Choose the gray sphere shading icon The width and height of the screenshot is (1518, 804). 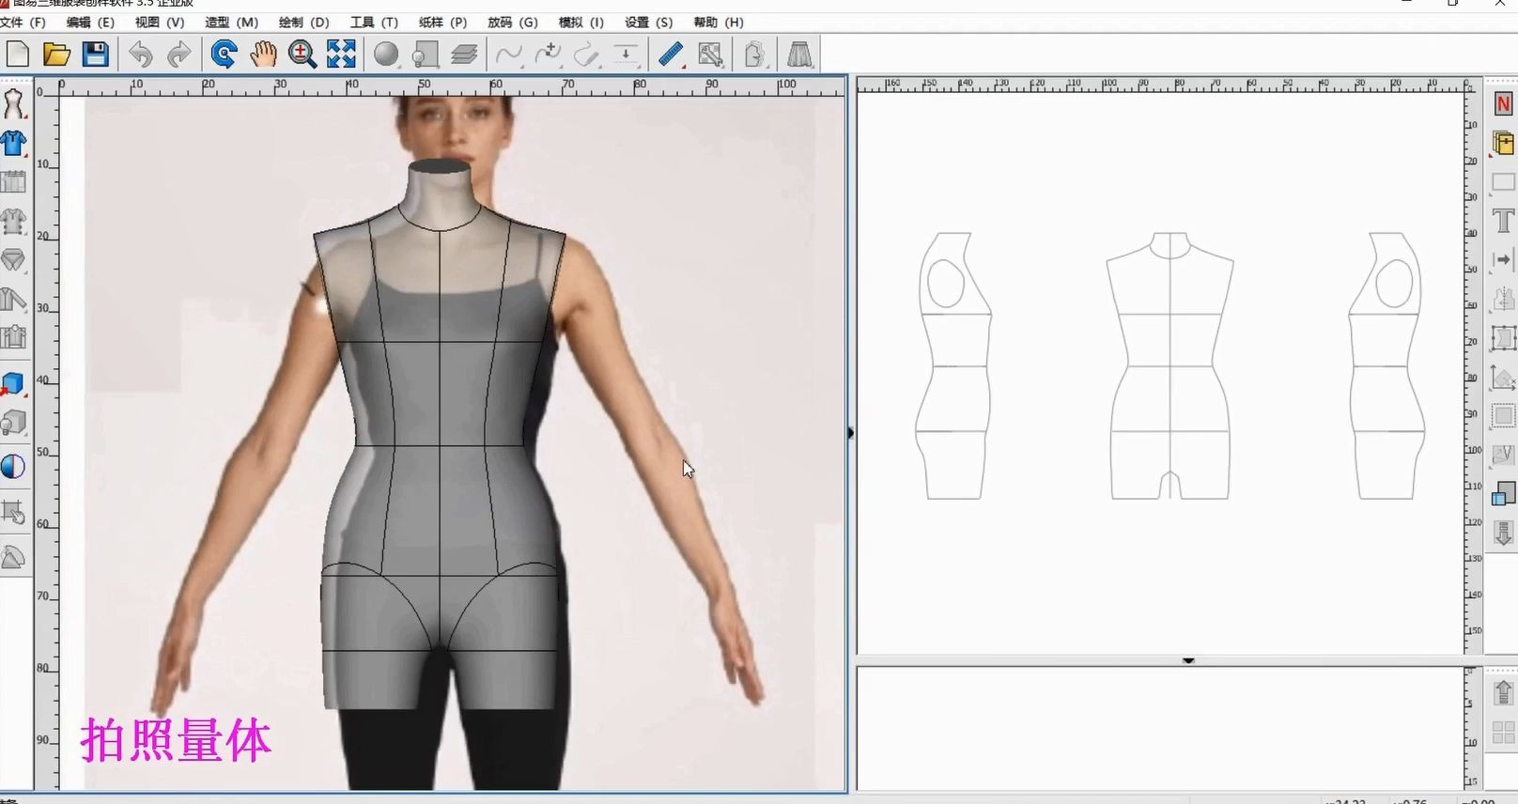386,54
